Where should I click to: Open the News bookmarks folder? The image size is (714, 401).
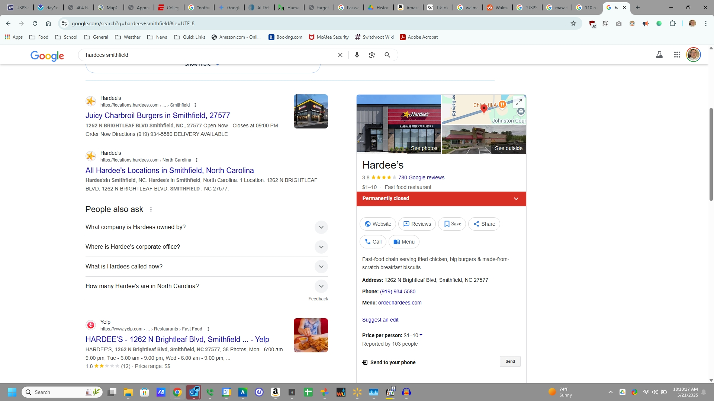coord(157,37)
